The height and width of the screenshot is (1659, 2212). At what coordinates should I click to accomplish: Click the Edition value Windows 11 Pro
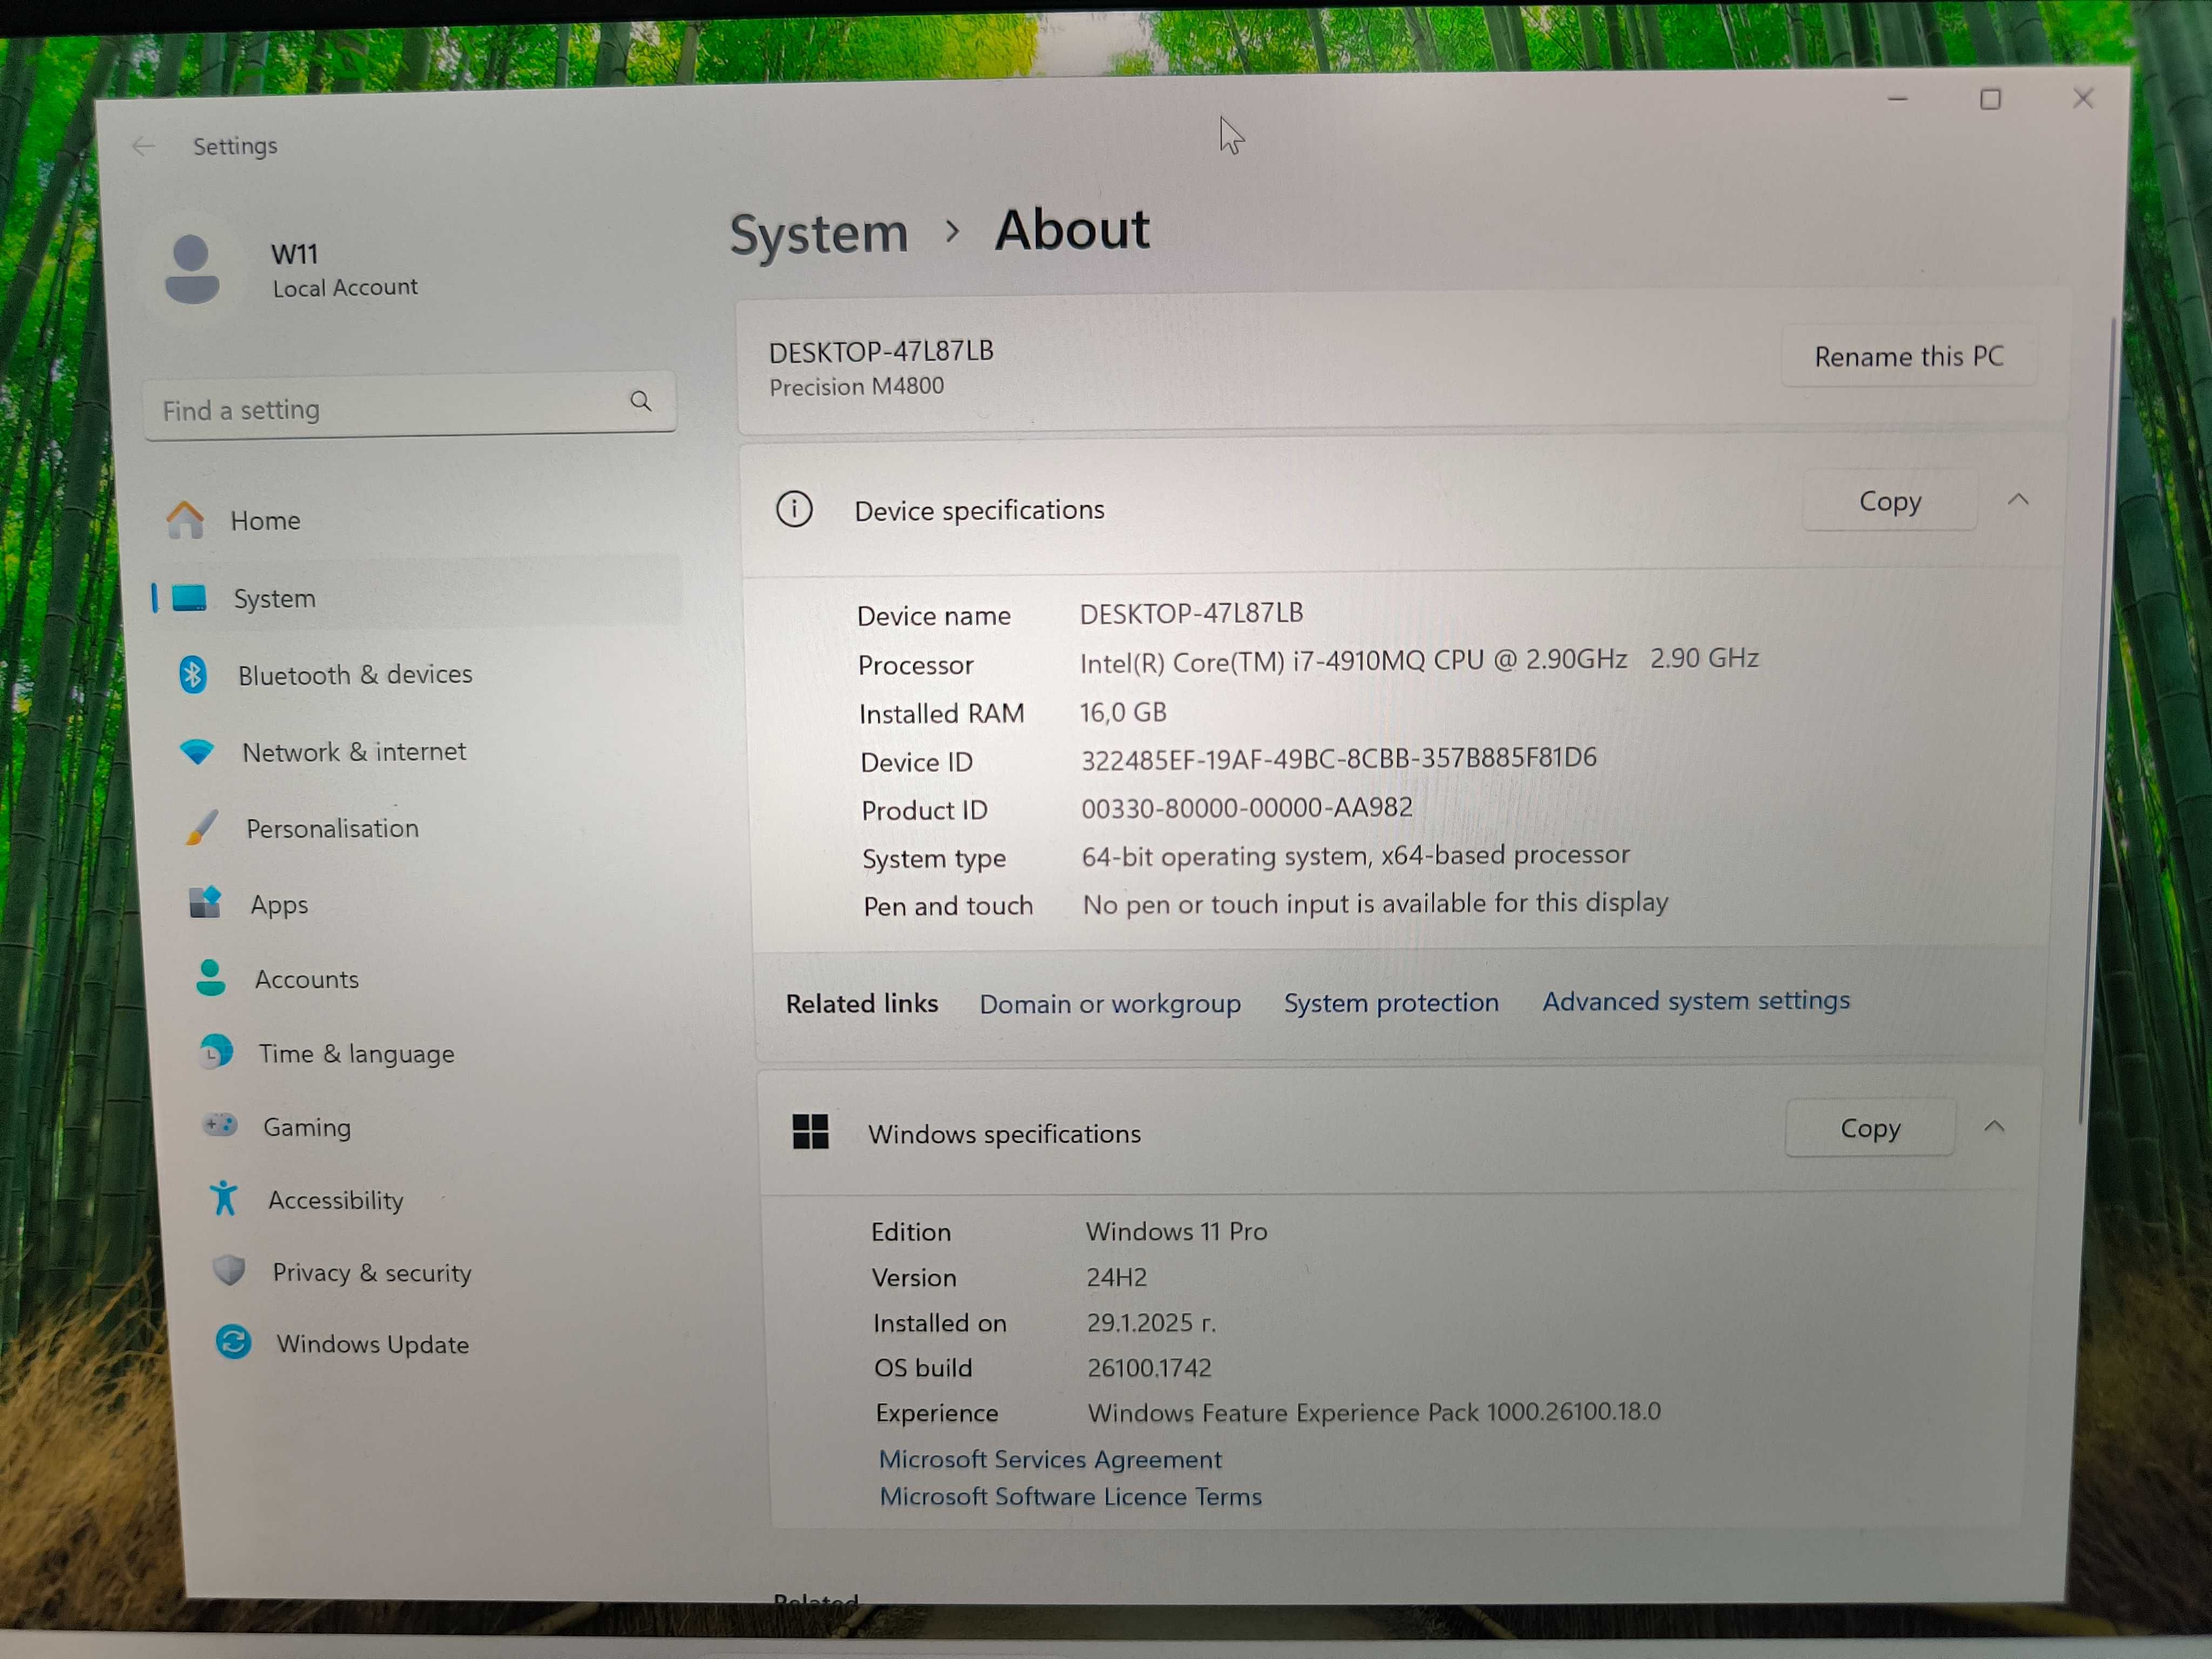point(1176,1231)
